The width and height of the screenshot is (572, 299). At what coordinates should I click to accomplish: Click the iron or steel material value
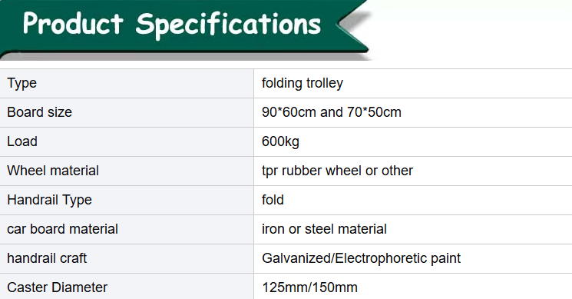pyautogui.click(x=324, y=229)
